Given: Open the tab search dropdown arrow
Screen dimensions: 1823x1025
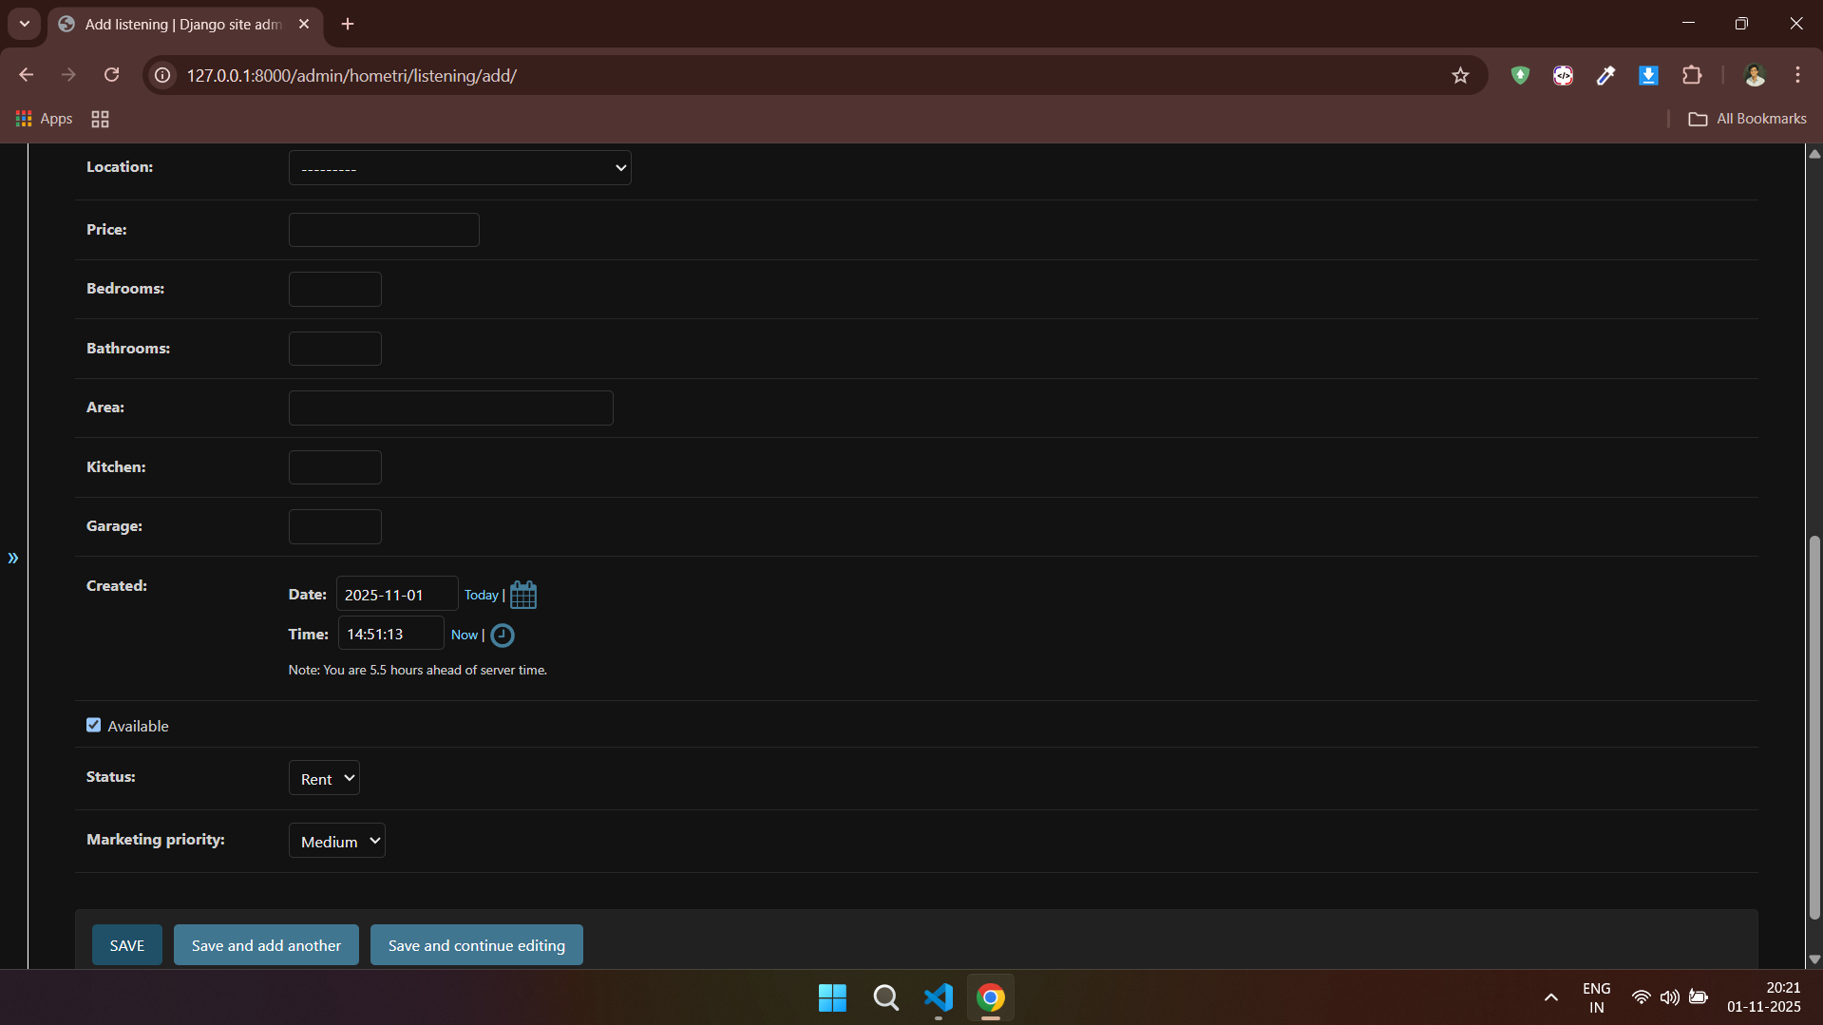Looking at the screenshot, I should click(x=25, y=24).
